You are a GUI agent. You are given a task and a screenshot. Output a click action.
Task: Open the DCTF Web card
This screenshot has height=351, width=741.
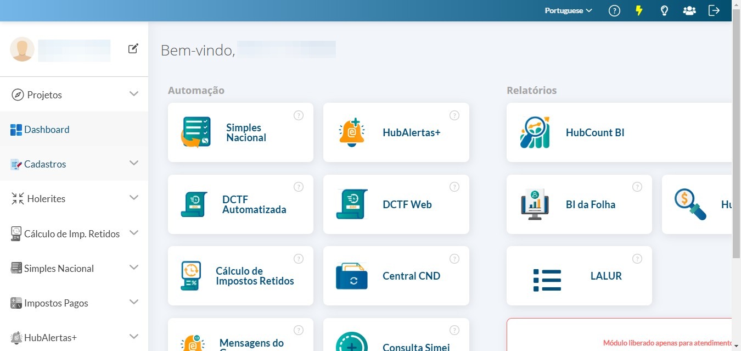pyautogui.click(x=396, y=204)
